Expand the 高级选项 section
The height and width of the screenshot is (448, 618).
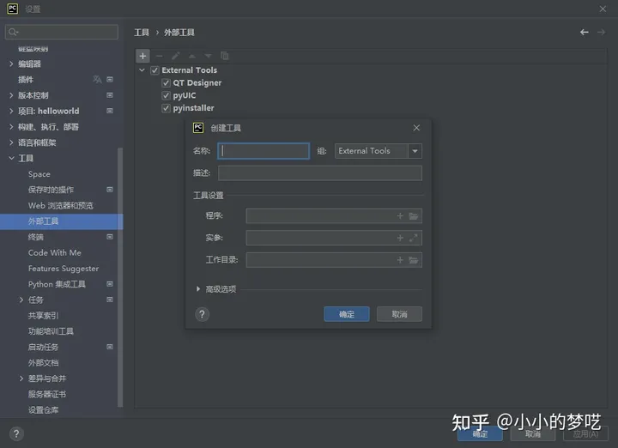tap(198, 289)
